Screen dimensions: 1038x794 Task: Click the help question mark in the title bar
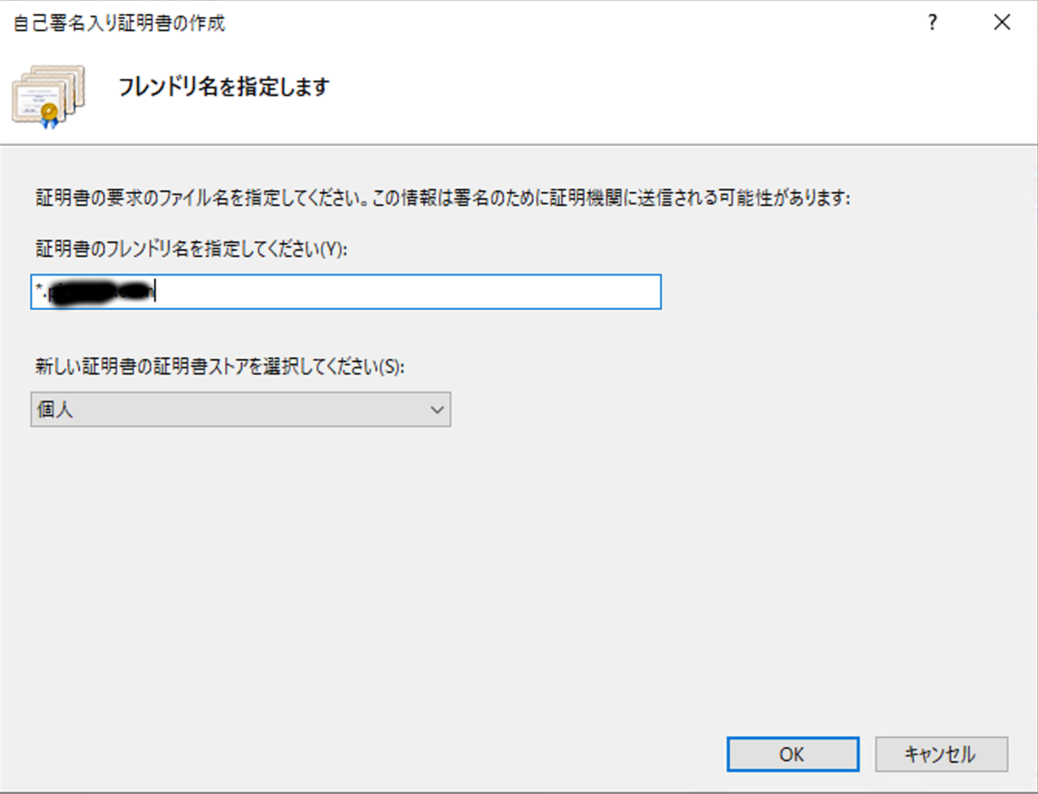click(x=932, y=22)
